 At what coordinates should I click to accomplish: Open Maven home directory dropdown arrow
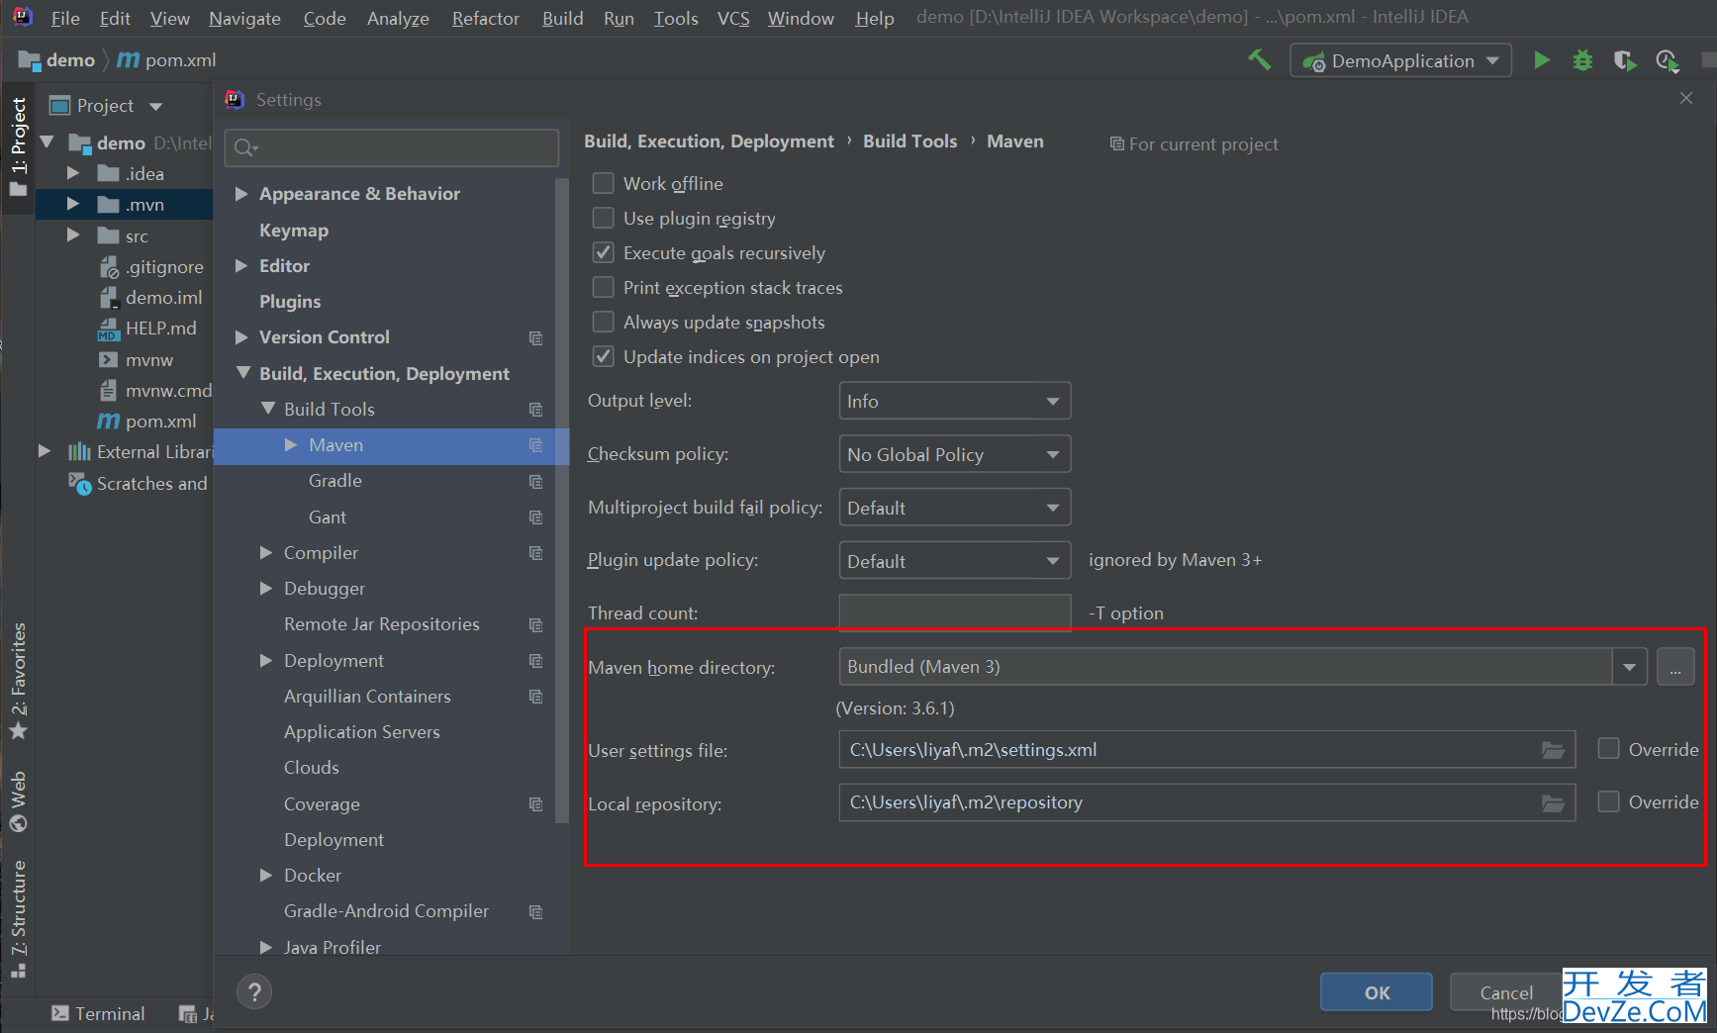click(1629, 667)
